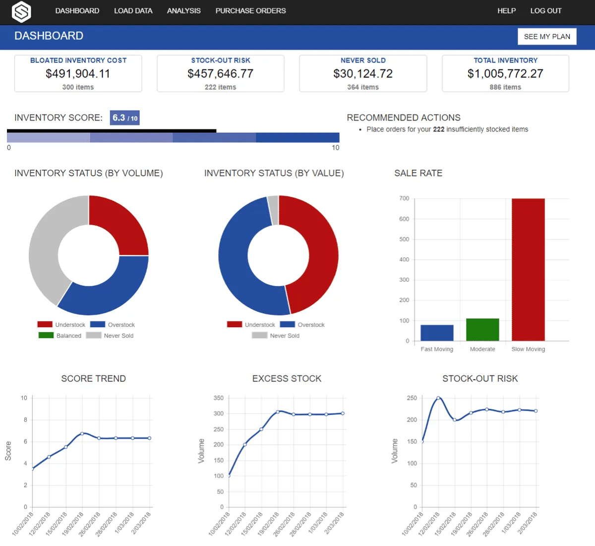Navigate to Purchase Orders

[x=250, y=11]
